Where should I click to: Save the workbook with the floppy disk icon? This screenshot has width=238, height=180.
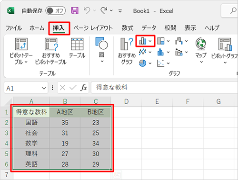coord(75,11)
